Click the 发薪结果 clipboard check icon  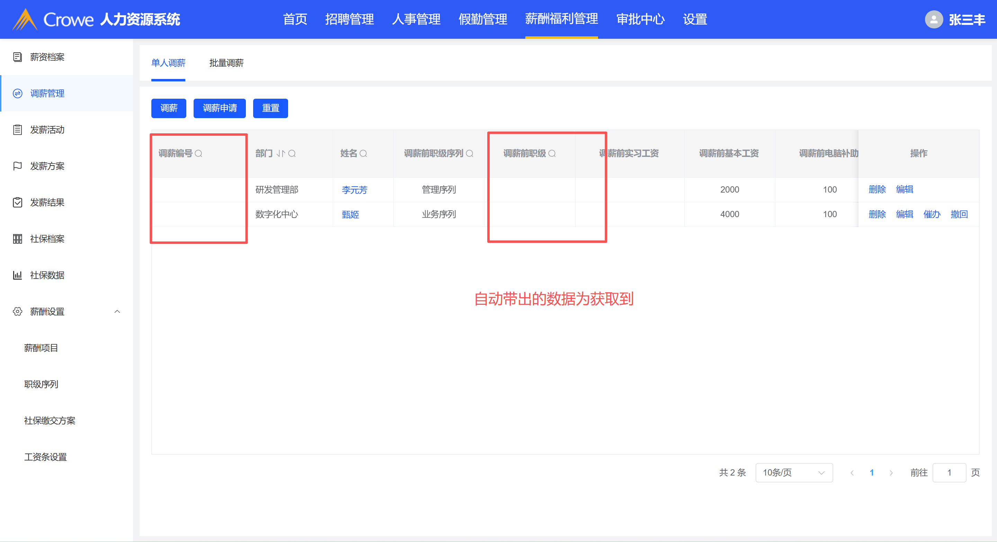pyautogui.click(x=17, y=203)
